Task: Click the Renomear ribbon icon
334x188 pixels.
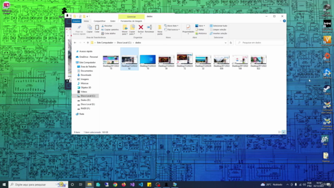Action: (149, 29)
